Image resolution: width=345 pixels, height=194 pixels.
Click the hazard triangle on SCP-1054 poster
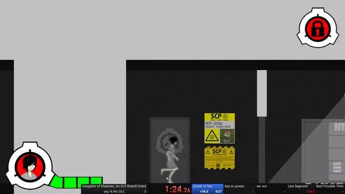[x=212, y=136]
